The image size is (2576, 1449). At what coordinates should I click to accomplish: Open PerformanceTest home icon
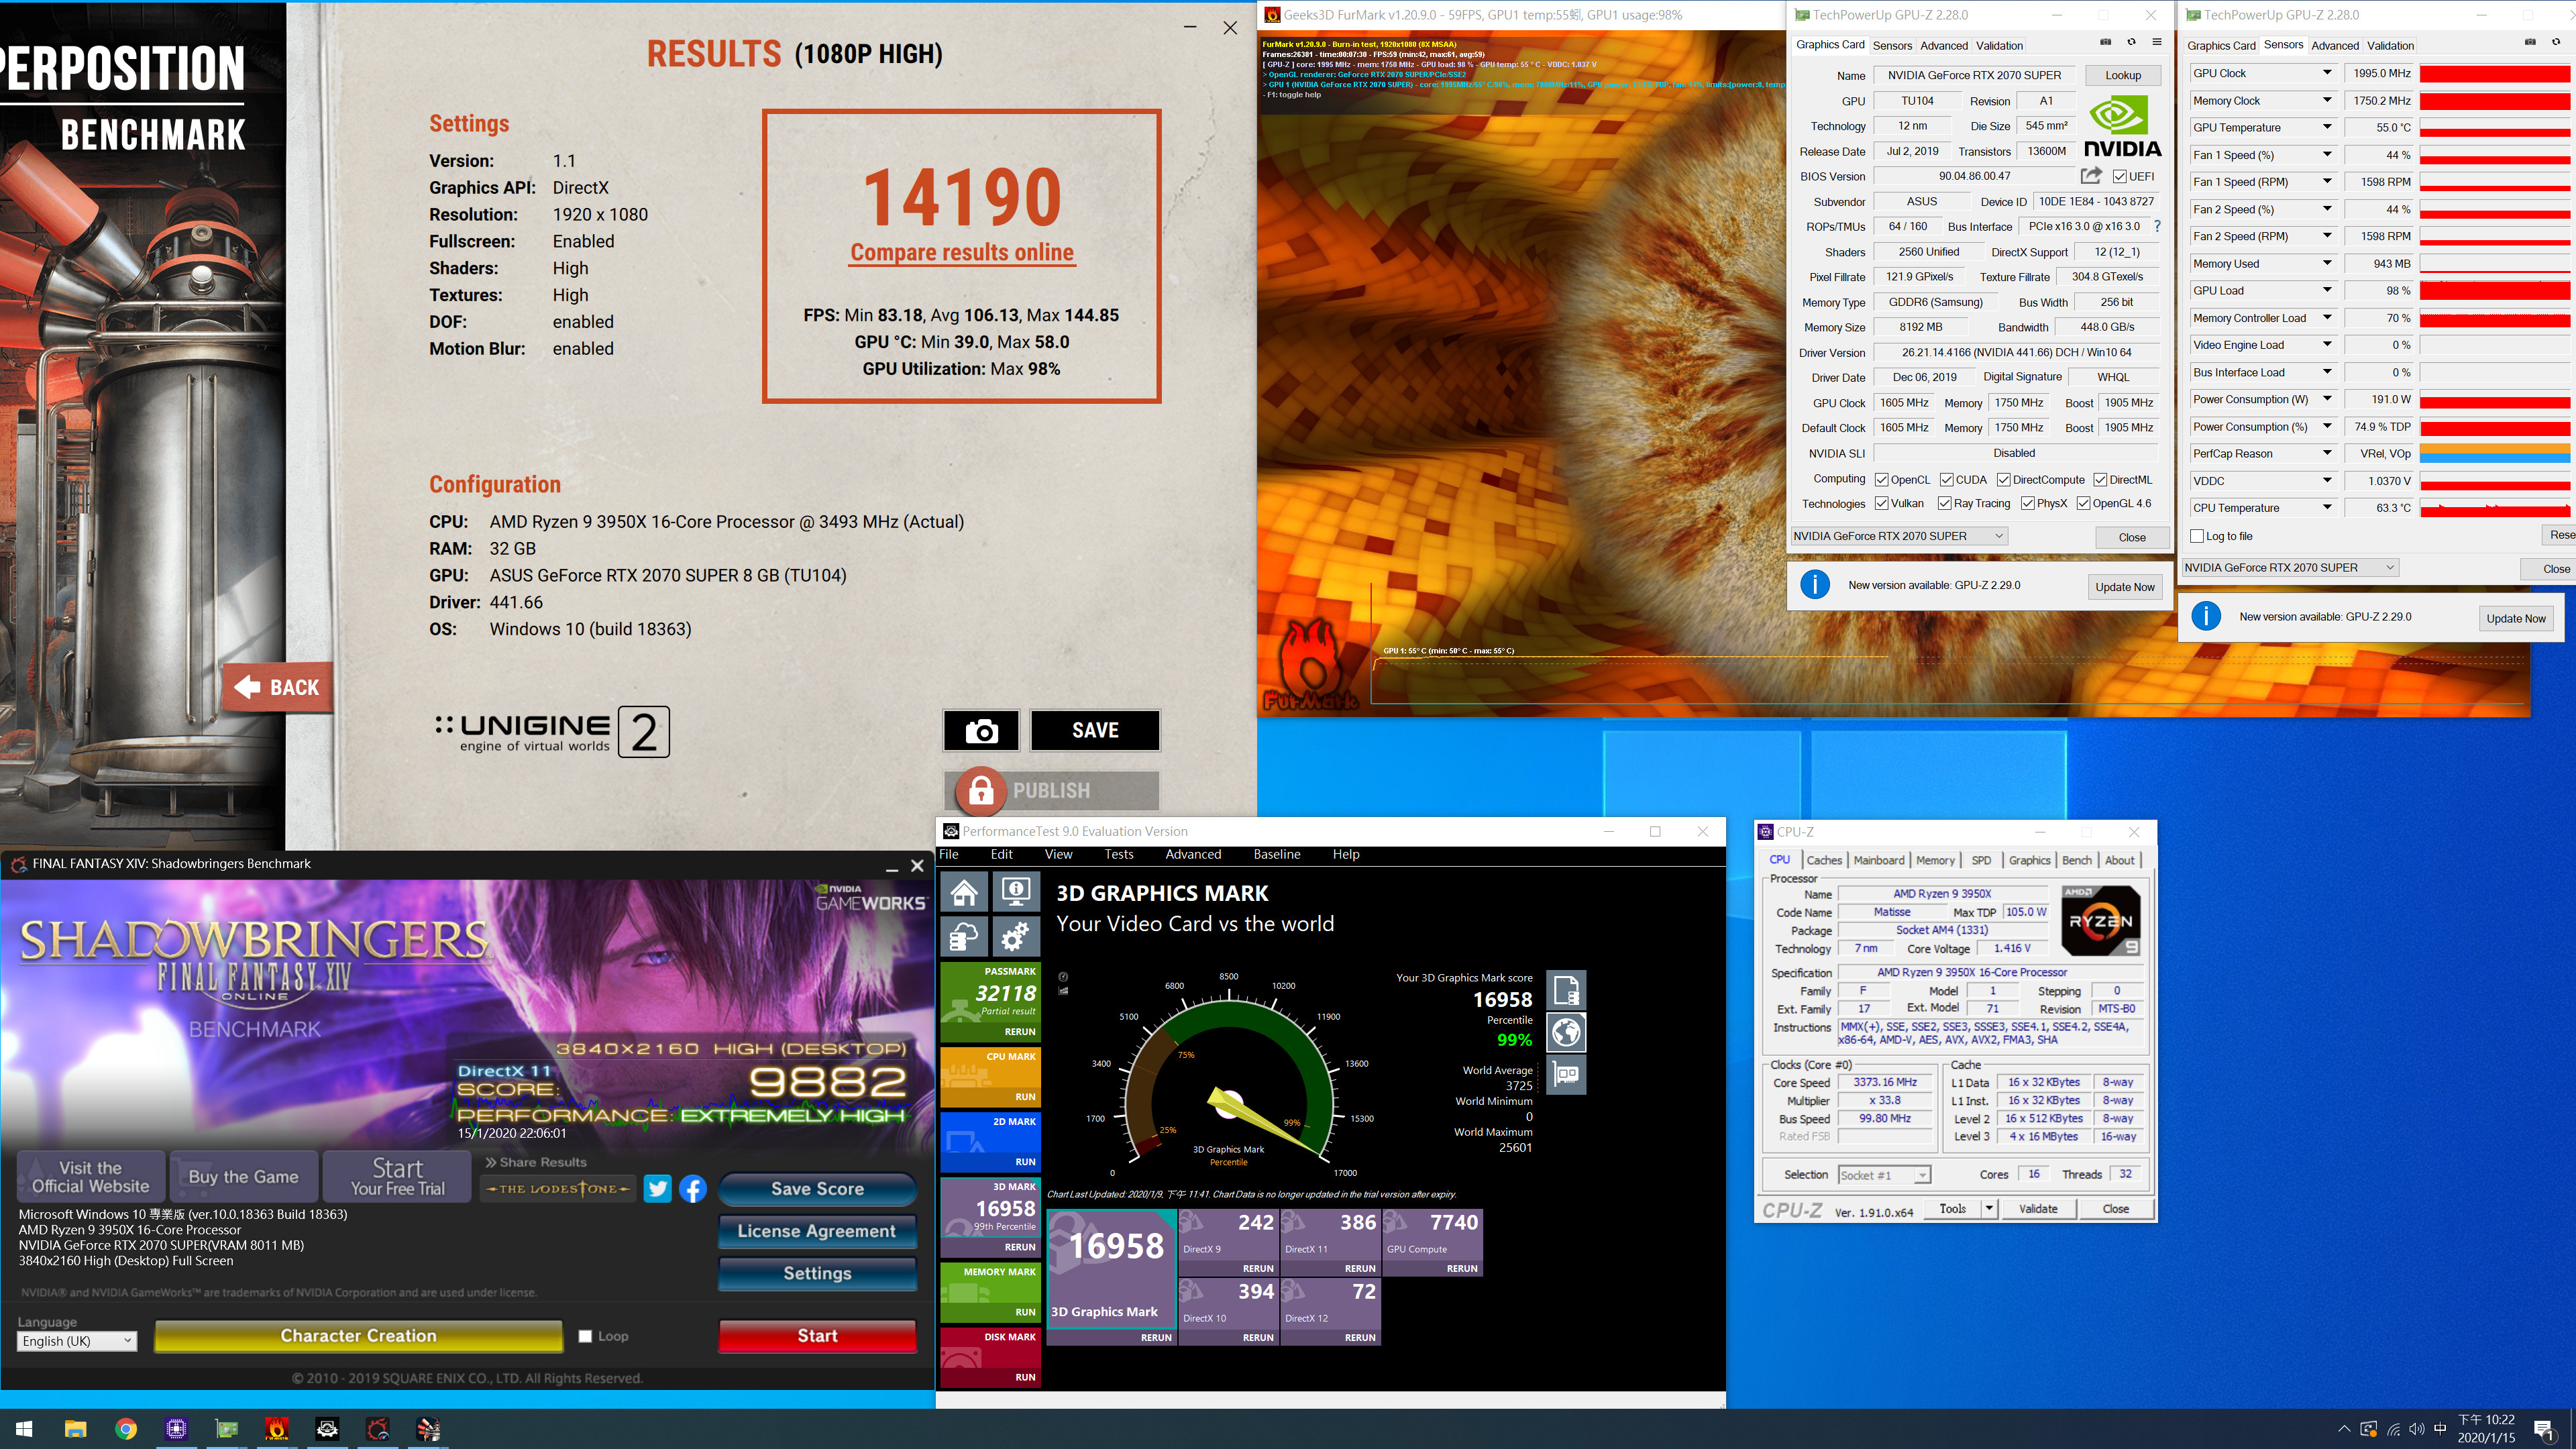[x=964, y=891]
